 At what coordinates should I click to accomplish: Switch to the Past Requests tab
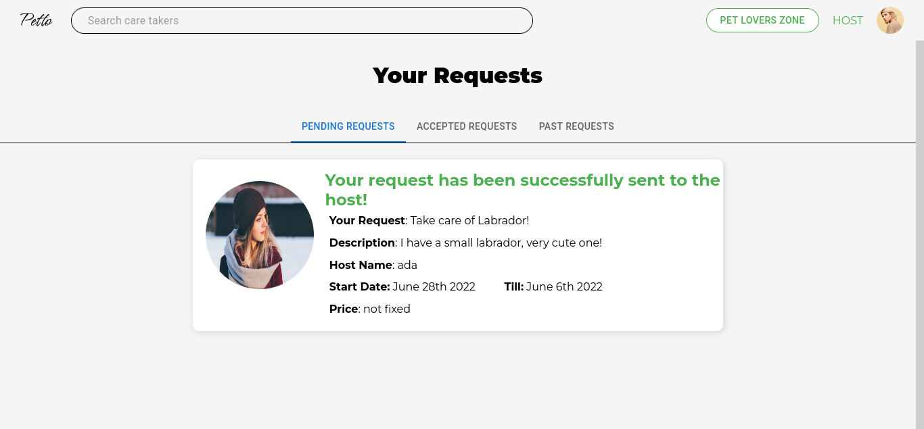576,126
